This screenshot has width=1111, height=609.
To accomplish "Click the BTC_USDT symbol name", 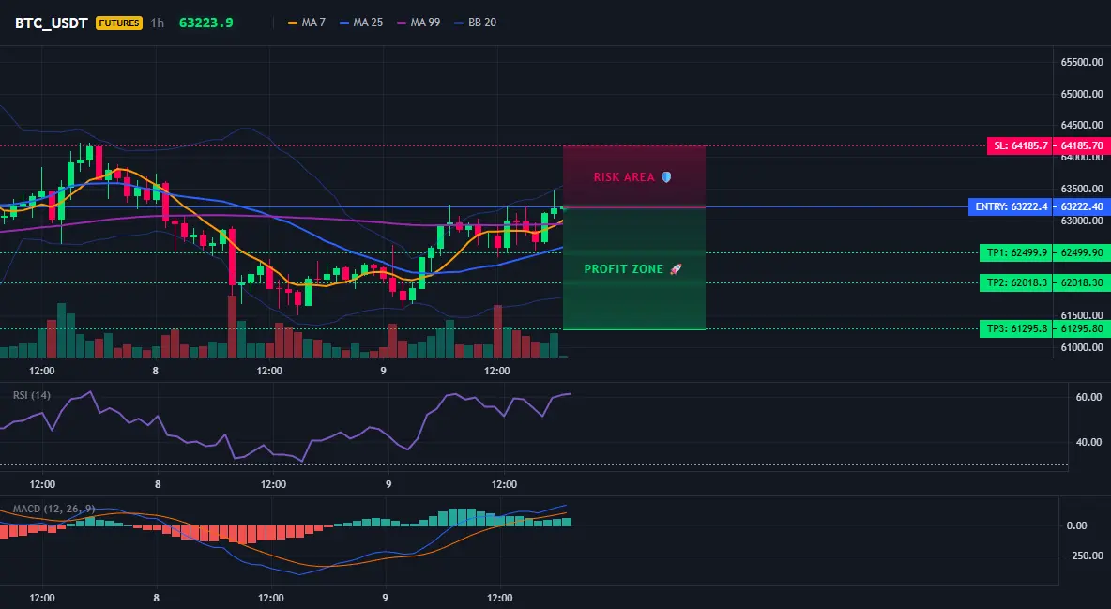I will click(51, 23).
